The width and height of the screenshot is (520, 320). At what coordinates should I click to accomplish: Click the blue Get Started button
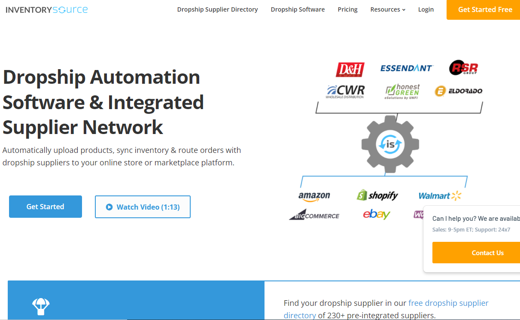pyautogui.click(x=46, y=207)
